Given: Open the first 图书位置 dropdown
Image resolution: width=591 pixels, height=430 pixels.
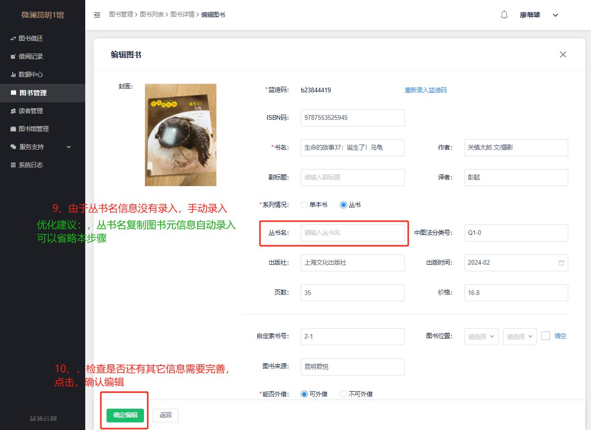Looking at the screenshot, I should [x=481, y=336].
